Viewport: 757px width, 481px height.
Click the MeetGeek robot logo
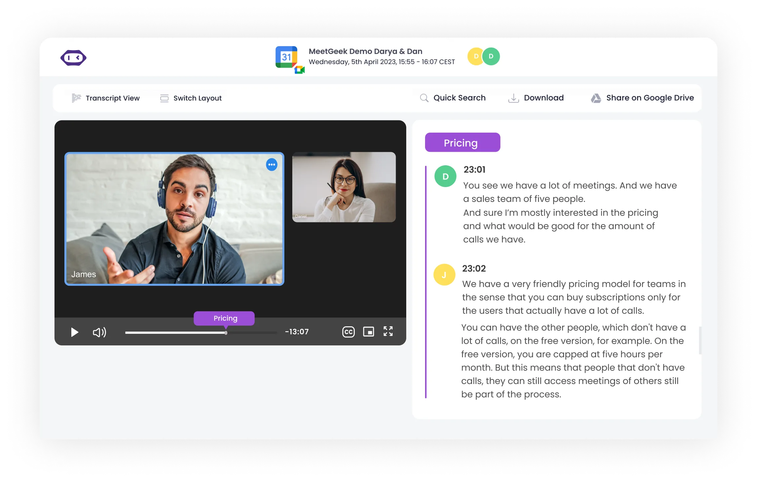[x=73, y=58]
